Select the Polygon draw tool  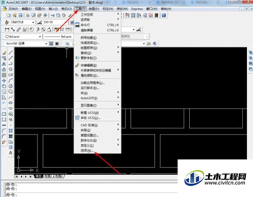click(11, 69)
